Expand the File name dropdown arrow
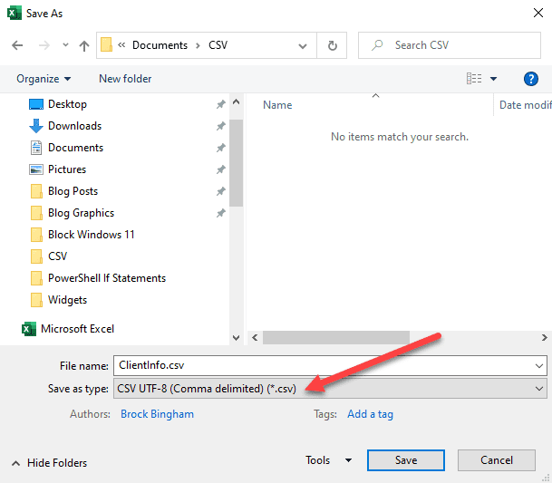552x483 pixels. coord(539,366)
